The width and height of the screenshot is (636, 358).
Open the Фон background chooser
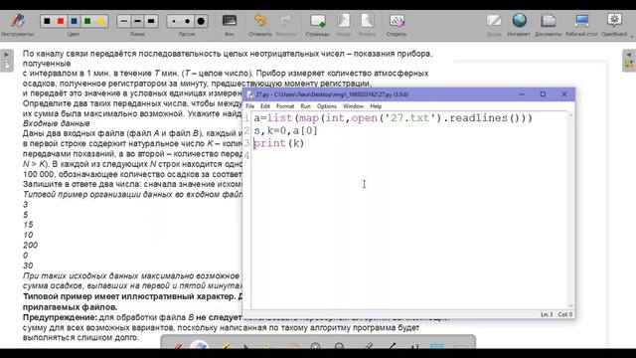(x=230, y=24)
